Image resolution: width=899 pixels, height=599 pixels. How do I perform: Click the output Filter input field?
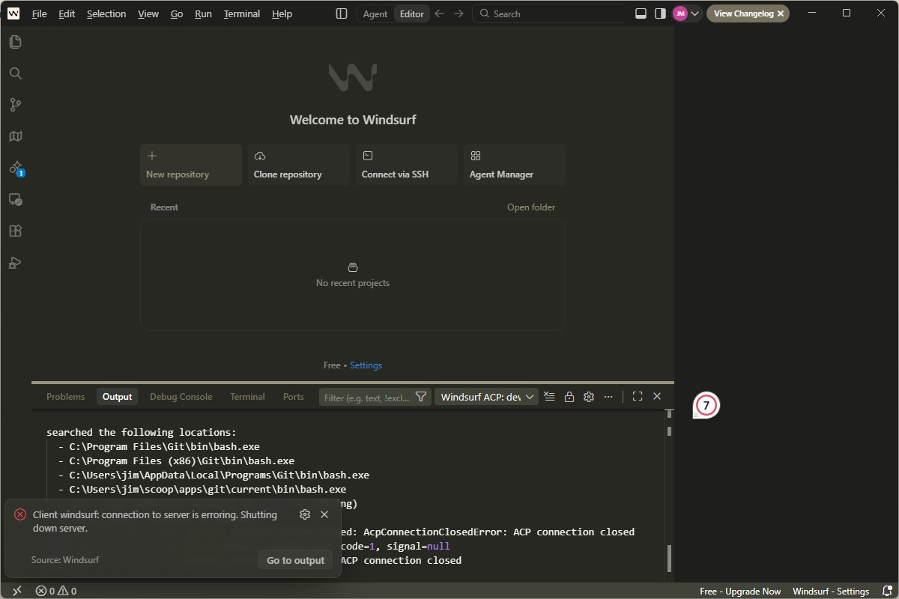click(367, 397)
